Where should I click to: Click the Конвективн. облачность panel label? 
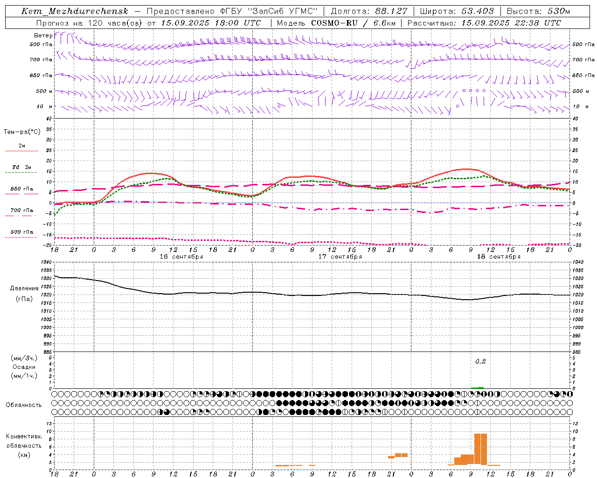pyautogui.click(x=24, y=441)
